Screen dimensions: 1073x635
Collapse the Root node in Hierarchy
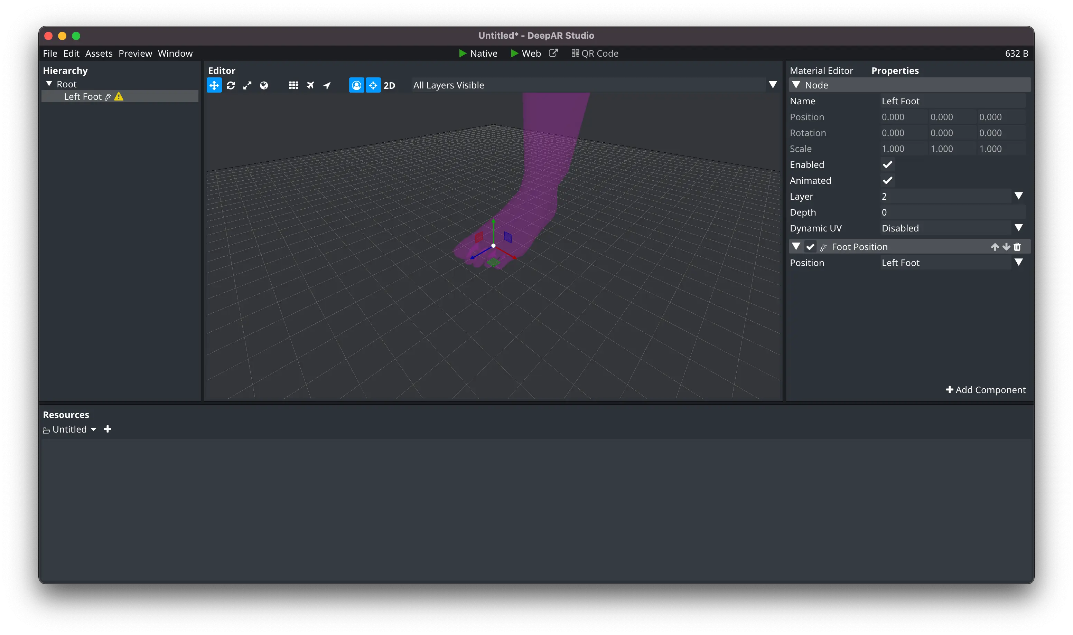click(49, 84)
